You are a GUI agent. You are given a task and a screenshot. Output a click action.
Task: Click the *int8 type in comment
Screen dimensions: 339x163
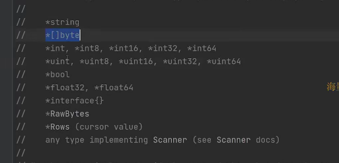[87, 48]
